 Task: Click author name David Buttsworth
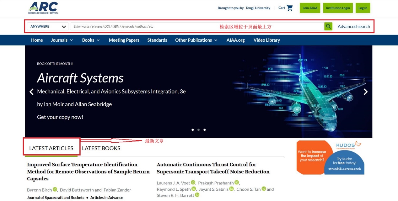click(x=77, y=190)
